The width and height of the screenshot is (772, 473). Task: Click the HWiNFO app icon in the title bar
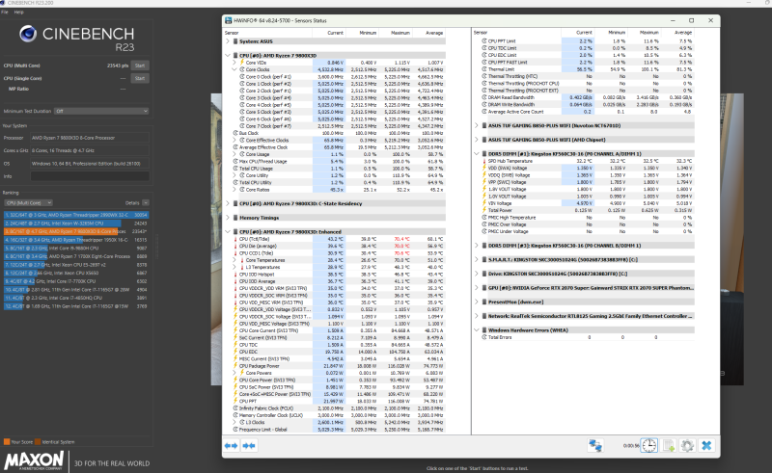(x=228, y=20)
